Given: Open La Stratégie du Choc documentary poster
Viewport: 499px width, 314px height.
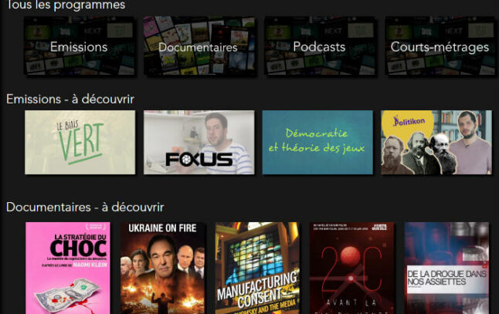Looking at the screenshot, I should click(x=68, y=268).
